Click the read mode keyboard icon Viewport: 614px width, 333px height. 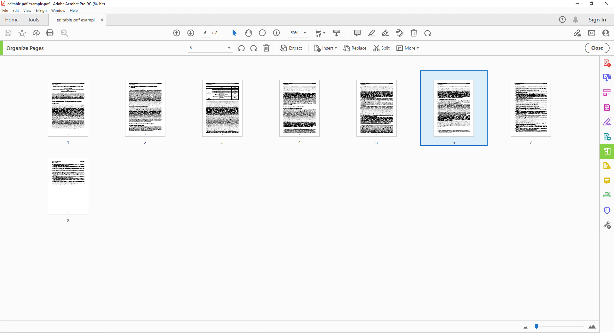tap(337, 33)
